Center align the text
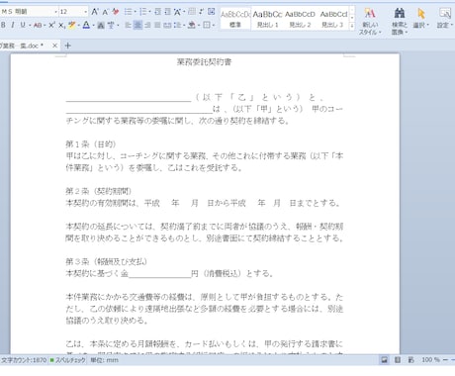The image size is (455, 376). (138, 25)
